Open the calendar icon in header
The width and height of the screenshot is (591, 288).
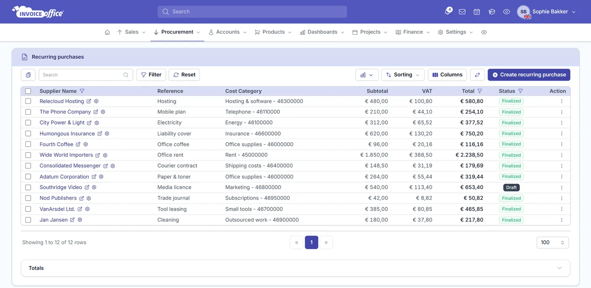pyautogui.click(x=477, y=12)
